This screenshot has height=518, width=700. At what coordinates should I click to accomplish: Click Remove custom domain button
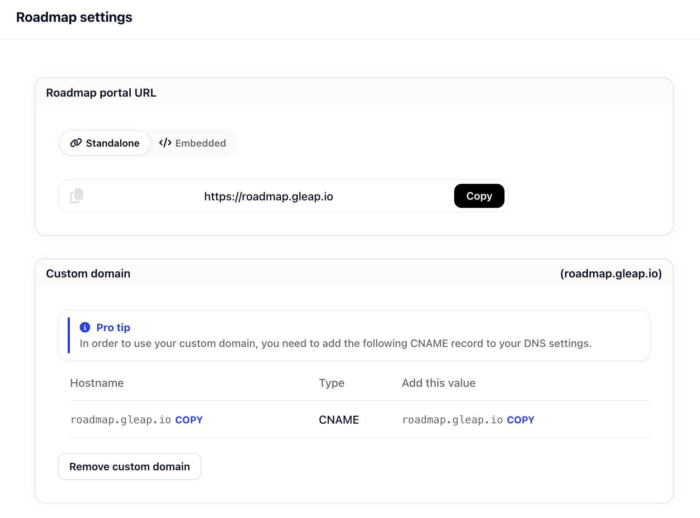(x=130, y=467)
